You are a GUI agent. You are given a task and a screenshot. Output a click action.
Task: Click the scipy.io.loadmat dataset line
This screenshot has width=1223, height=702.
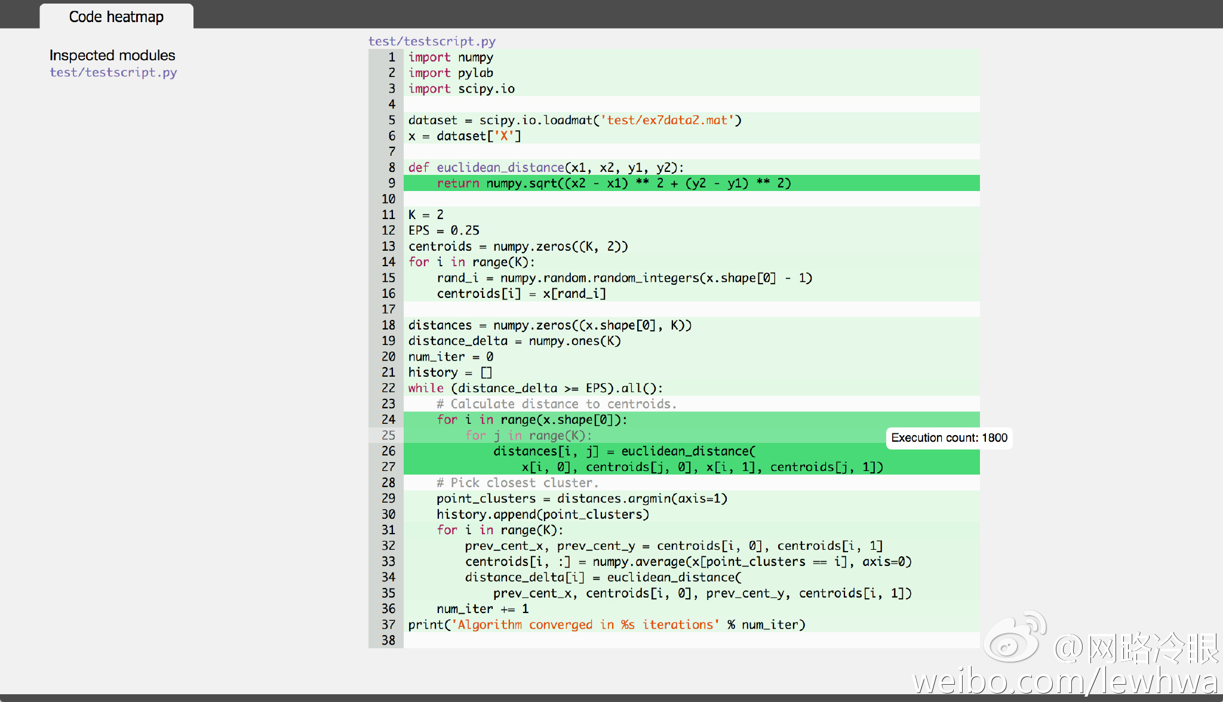coord(574,120)
